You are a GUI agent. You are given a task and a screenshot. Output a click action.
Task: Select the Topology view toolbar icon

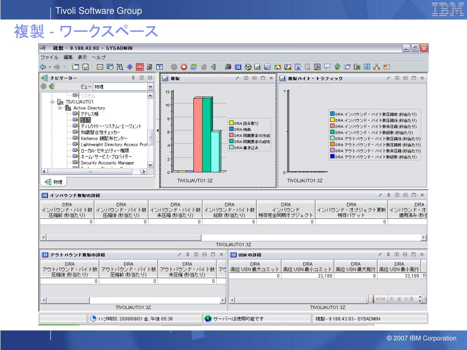[377, 67]
